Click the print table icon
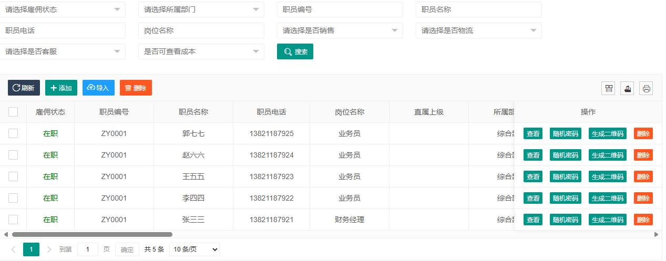Screen dimensions: 666x261 tap(646, 88)
